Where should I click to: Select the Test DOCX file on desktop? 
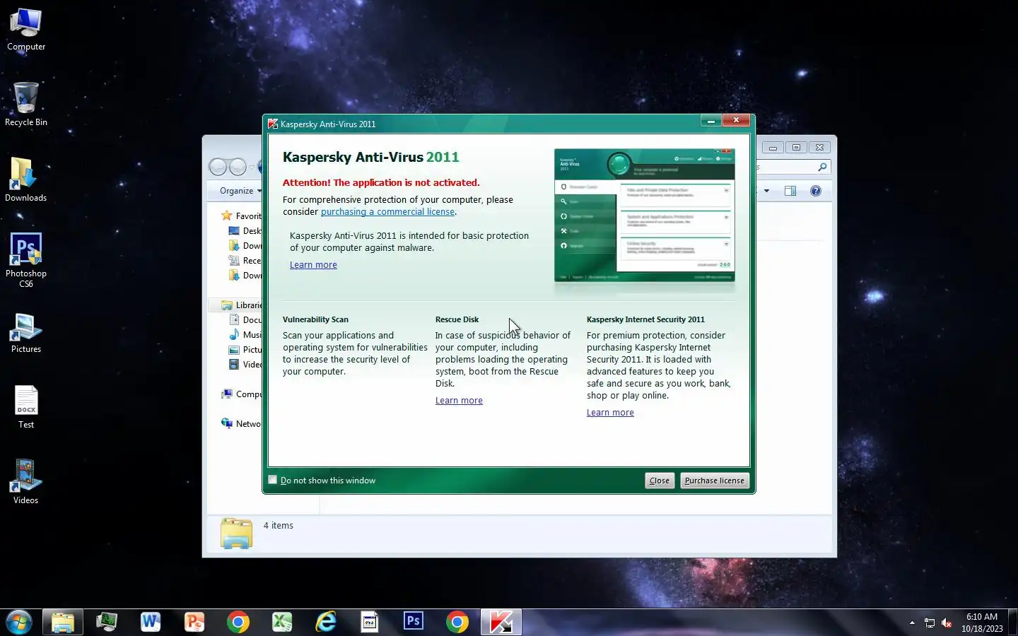(x=26, y=407)
